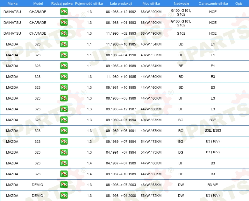
Task: Click petrol fuel icon in Charade 06.1988 -> 01.1993 row
Action: click(64, 23)
